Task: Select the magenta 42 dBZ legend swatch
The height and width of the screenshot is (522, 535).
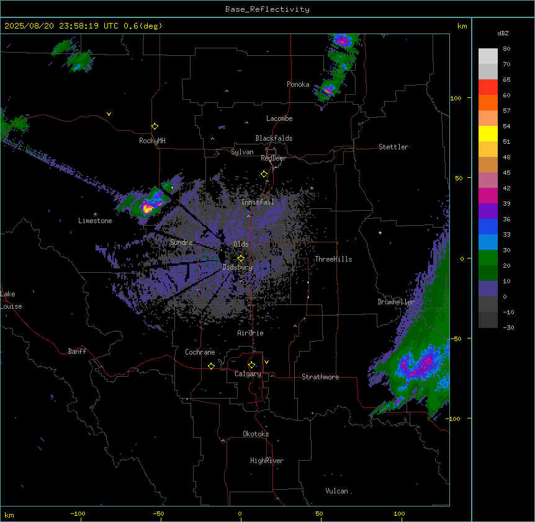Action: pos(488,195)
